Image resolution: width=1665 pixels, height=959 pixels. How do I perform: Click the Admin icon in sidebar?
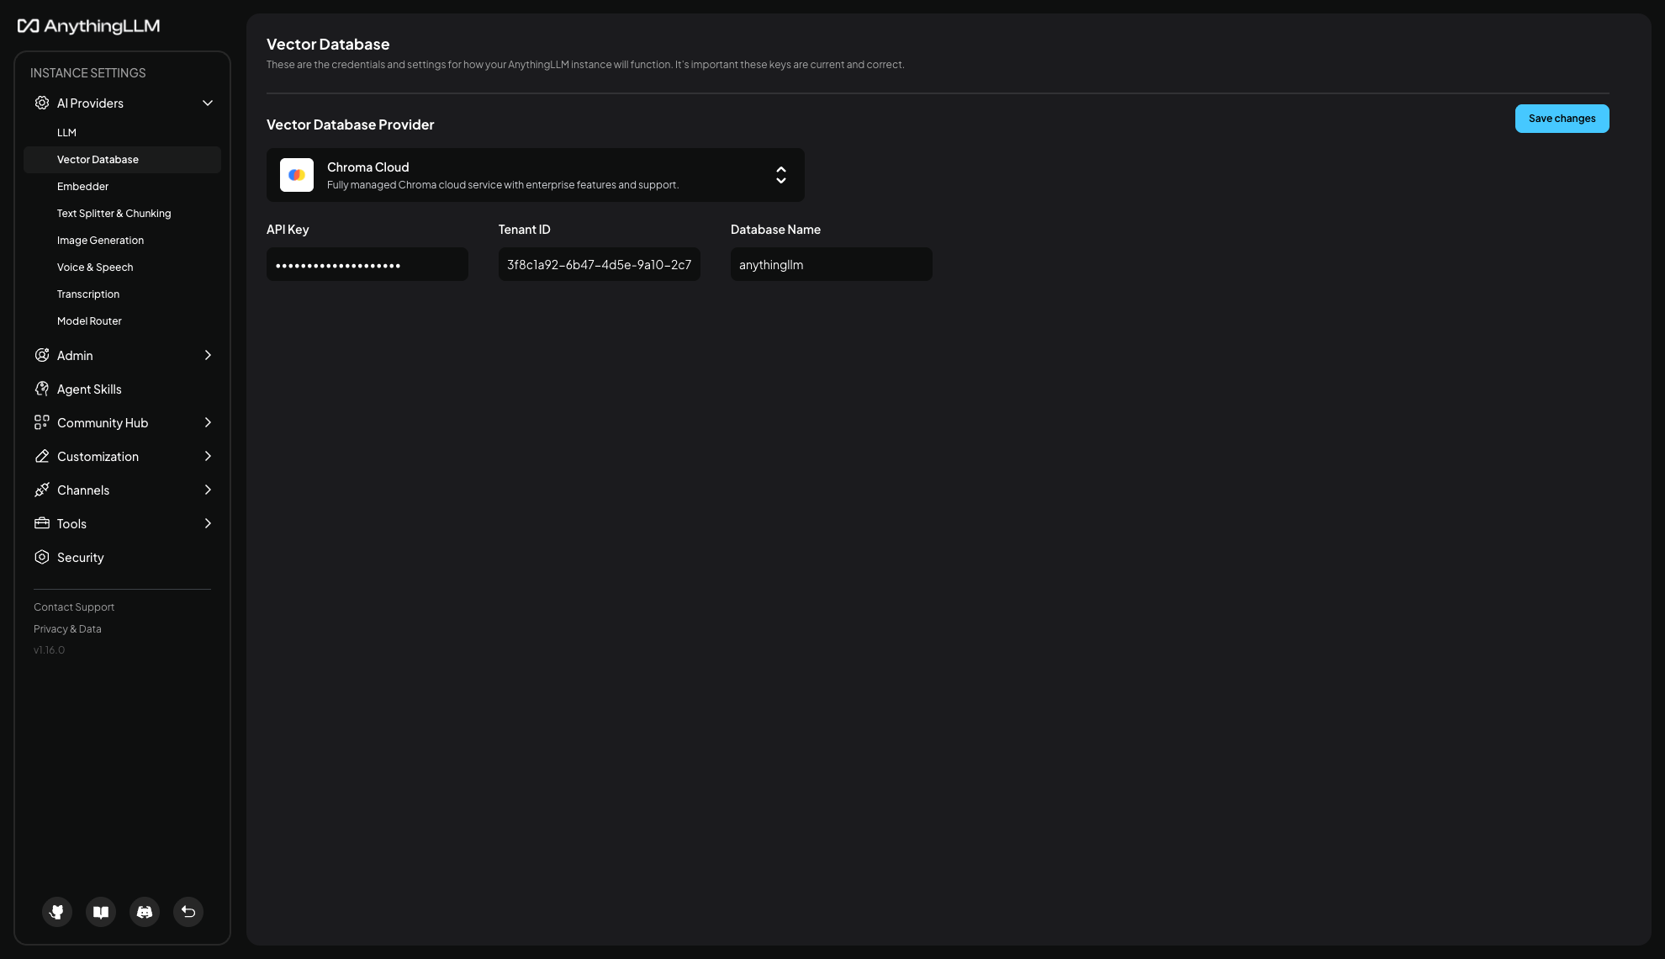(x=42, y=355)
